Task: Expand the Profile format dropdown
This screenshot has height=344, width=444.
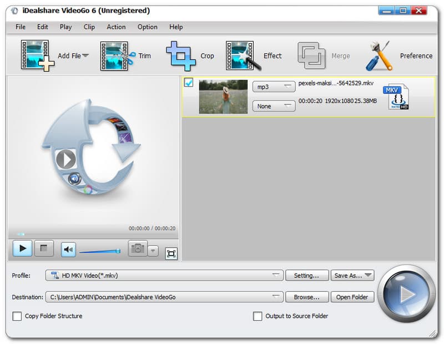Action: (x=164, y=275)
